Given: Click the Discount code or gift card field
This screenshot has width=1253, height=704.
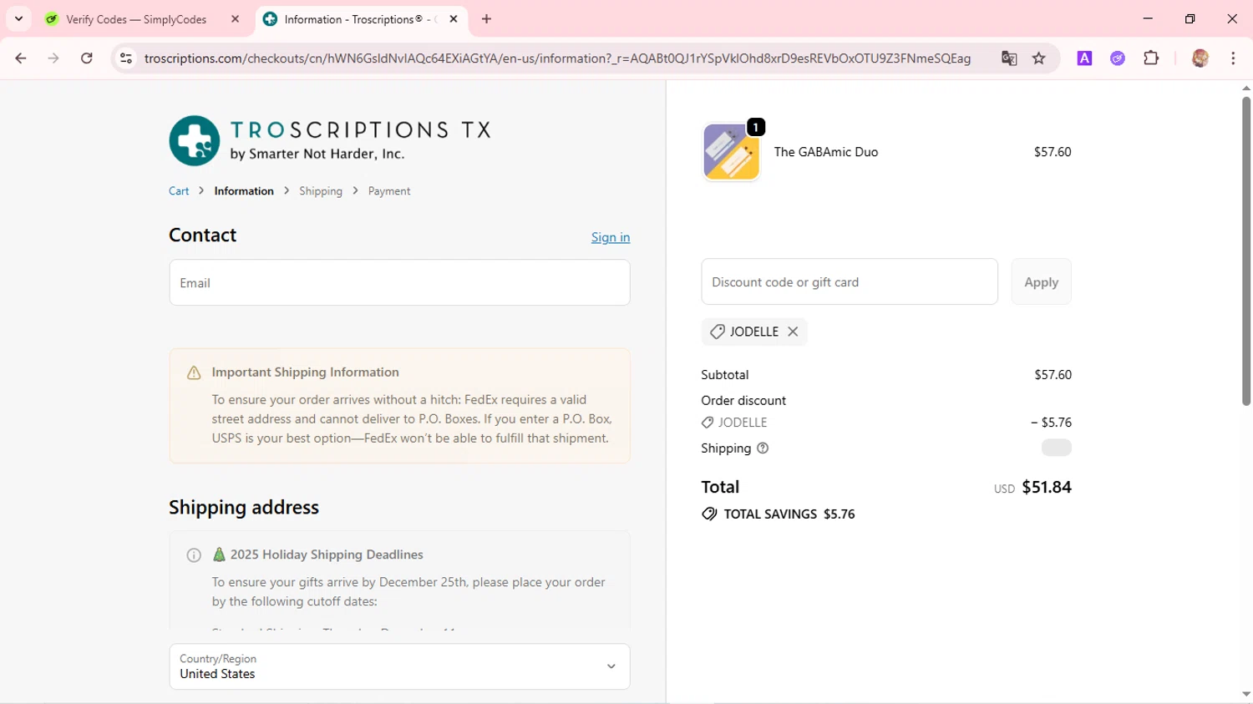Looking at the screenshot, I should (850, 281).
